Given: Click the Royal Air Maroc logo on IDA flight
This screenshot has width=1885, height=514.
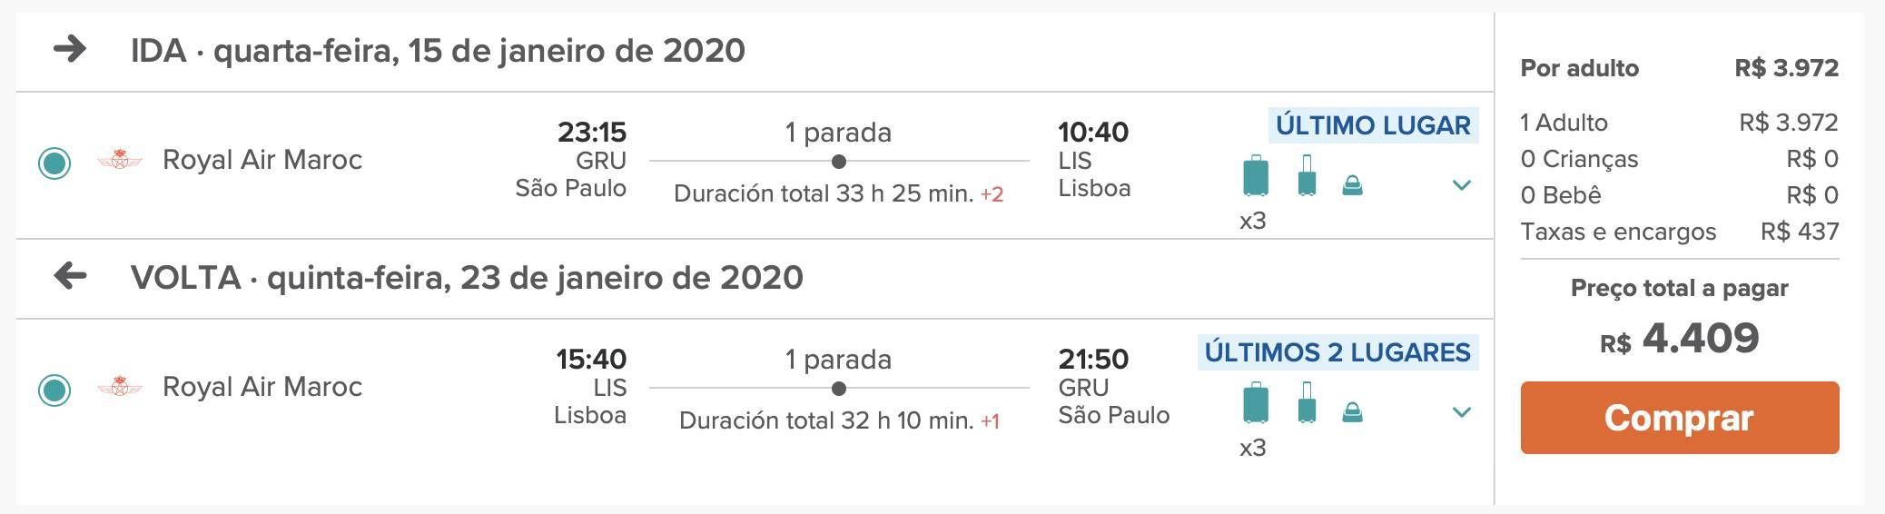Looking at the screenshot, I should [120, 160].
